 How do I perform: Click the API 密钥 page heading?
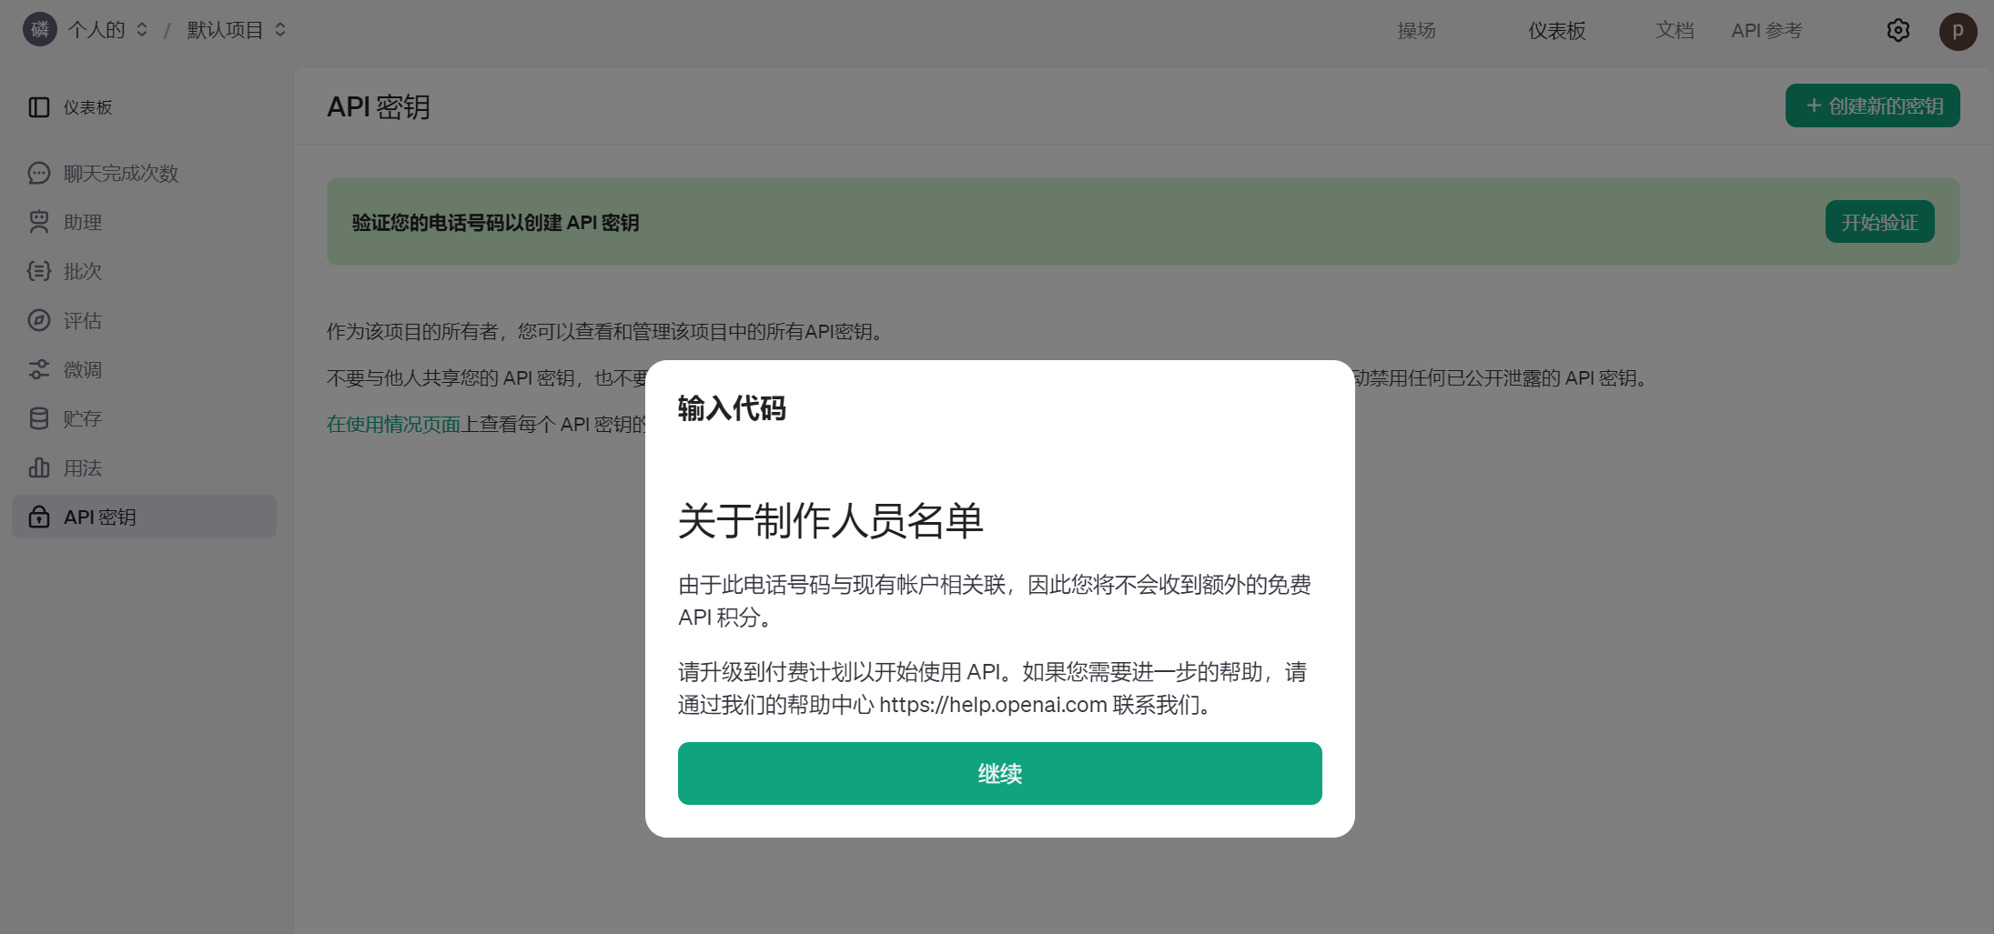pos(379,106)
